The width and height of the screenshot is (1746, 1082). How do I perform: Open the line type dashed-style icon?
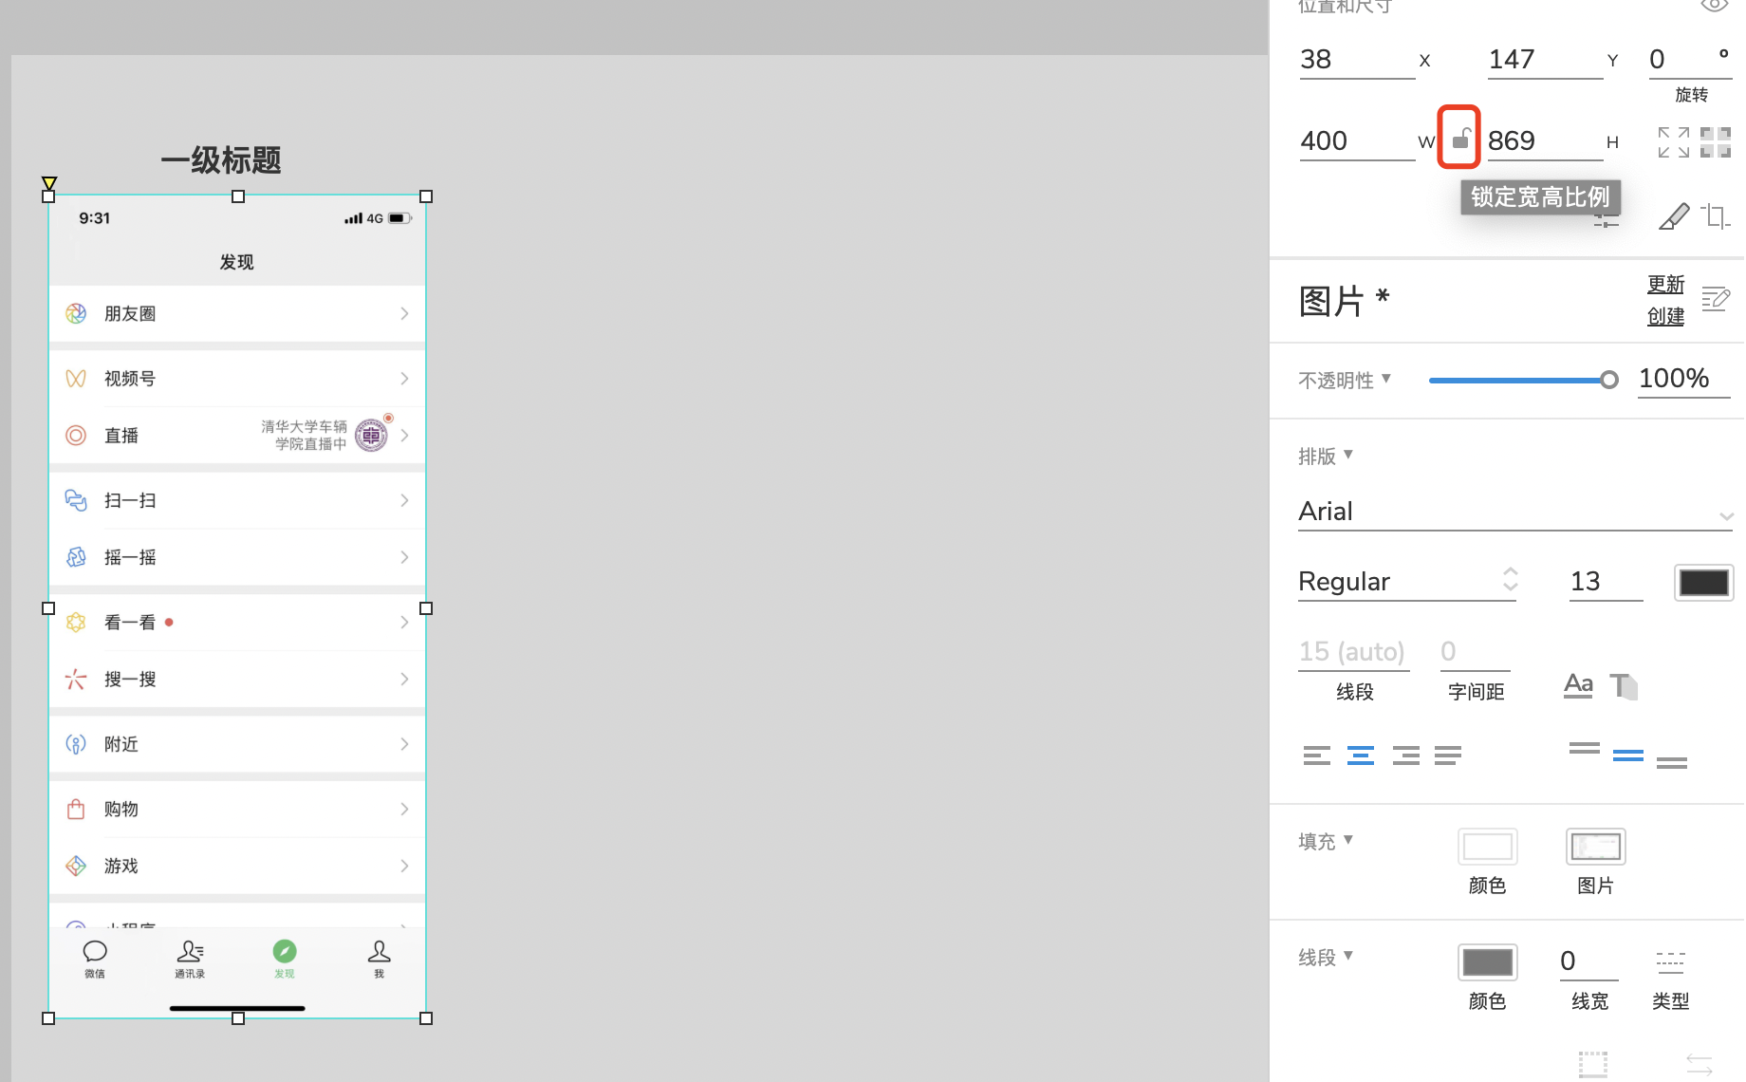(1670, 962)
